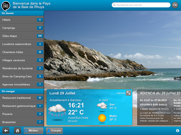Click the Ok search button
Image resolution: width=181 pixels, height=135 pixels.
click(175, 5)
